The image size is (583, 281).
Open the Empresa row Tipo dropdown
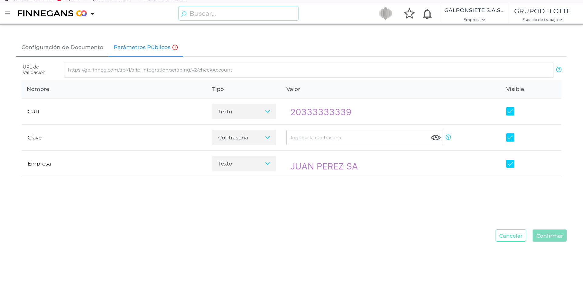point(244,164)
